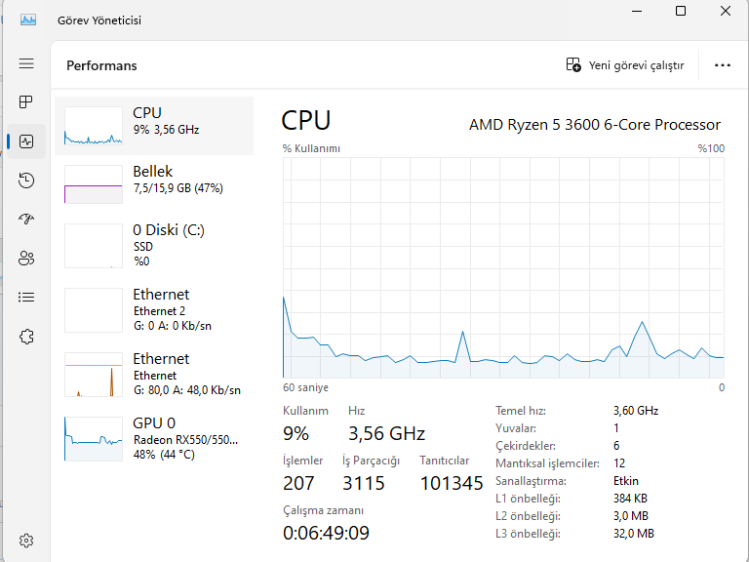The image size is (749, 562).
Task: Maximize the Görev Yöneticisi window
Action: (x=681, y=12)
